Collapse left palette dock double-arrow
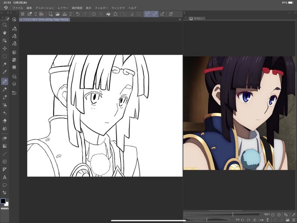297x223 pixels. [x=1, y=13]
